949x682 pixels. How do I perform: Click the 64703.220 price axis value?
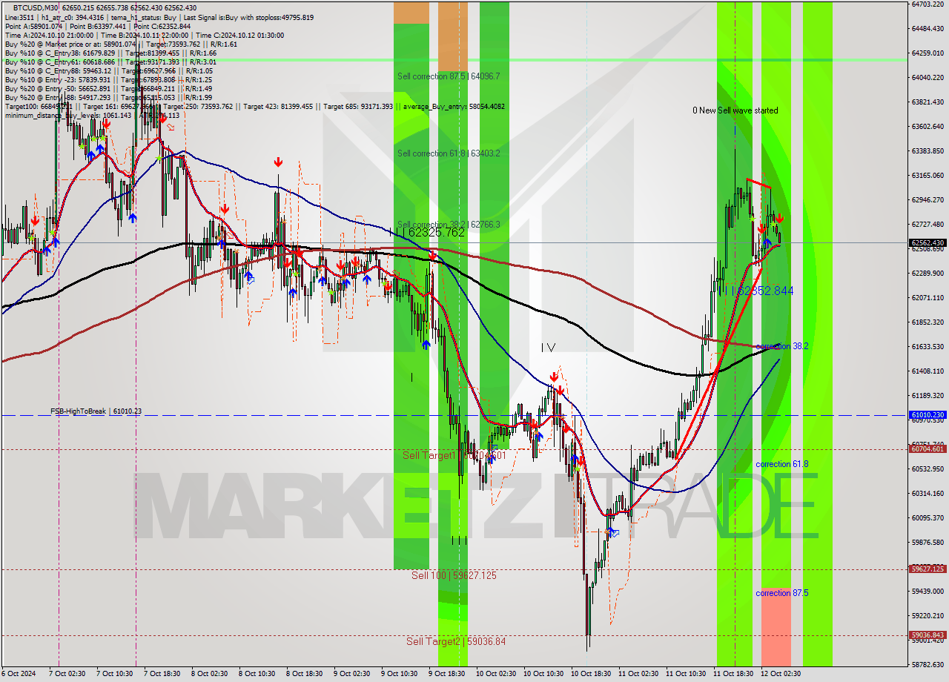(927, 4)
